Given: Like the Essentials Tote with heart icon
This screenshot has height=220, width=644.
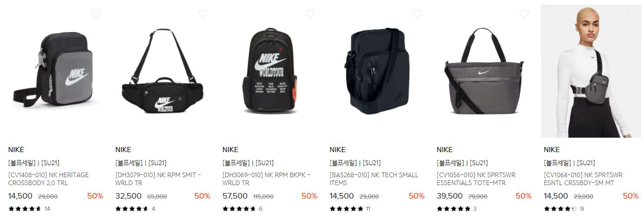Looking at the screenshot, I should tap(524, 14).
